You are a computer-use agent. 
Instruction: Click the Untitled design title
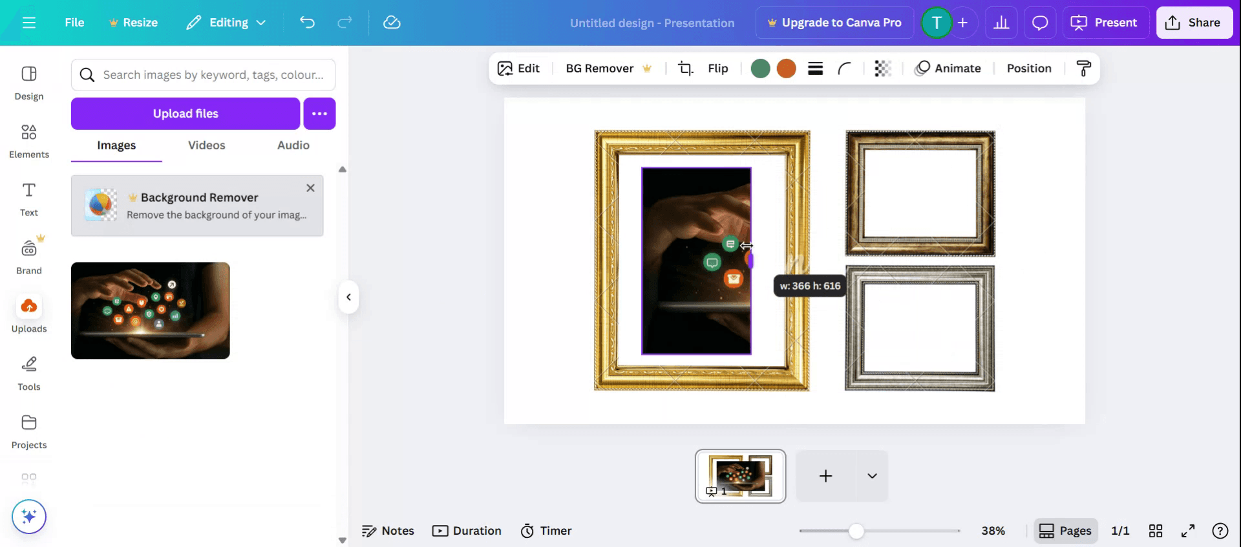(652, 23)
